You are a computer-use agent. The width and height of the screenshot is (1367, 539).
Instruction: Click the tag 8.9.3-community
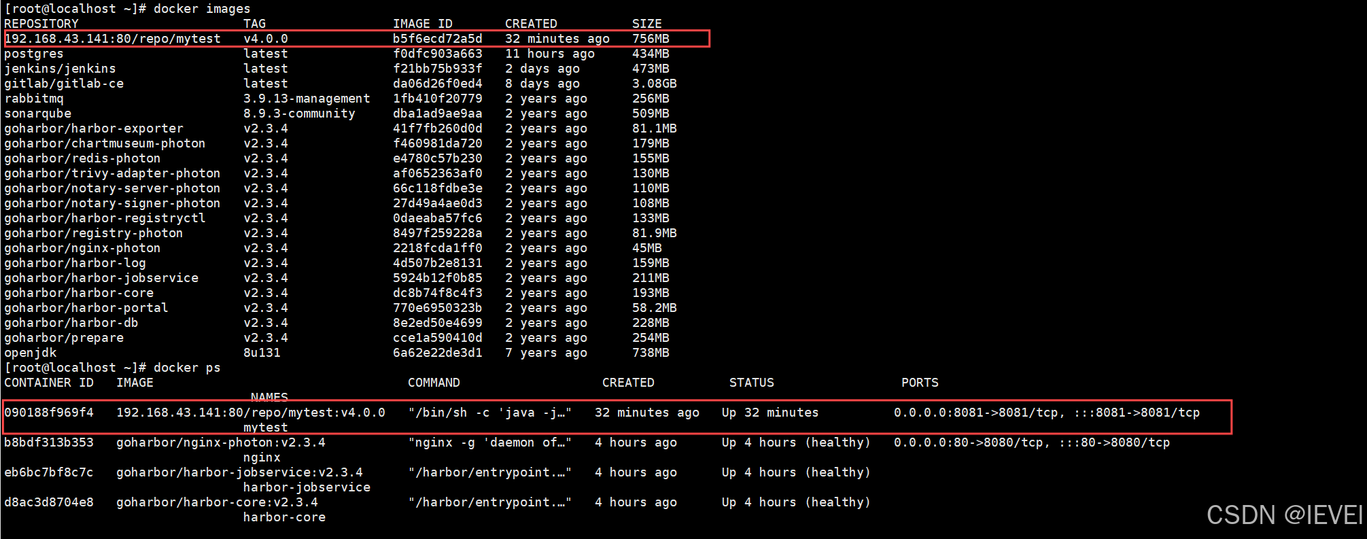[x=299, y=114]
